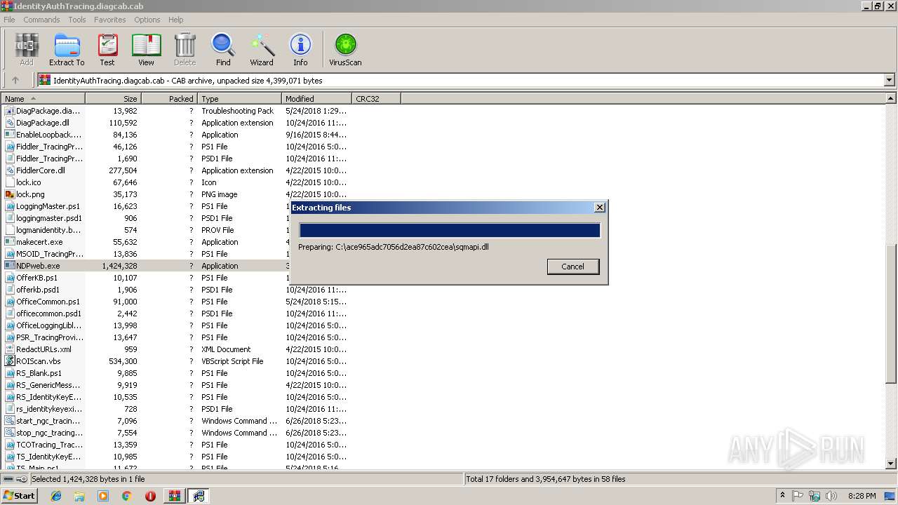Select the officecommon.psd1 file
The width and height of the screenshot is (898, 505).
click(x=48, y=314)
